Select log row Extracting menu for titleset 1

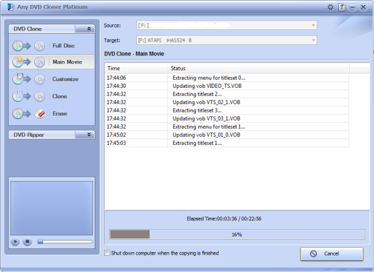pyautogui.click(x=227, y=126)
